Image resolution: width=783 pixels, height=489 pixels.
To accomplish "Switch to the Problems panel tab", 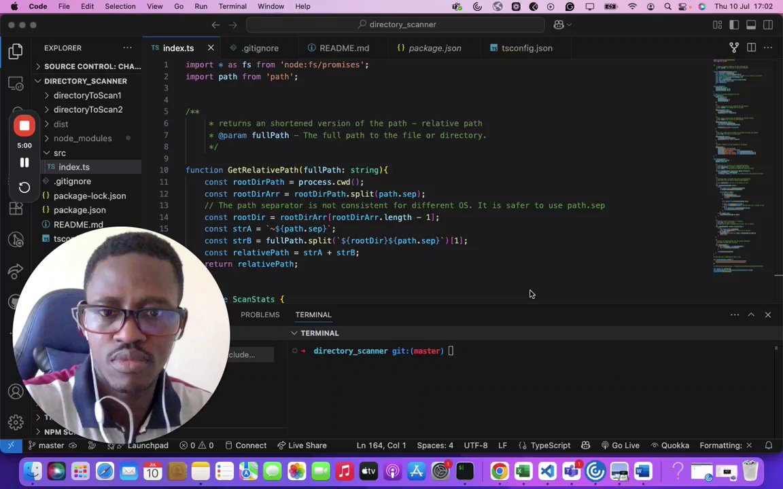I will (260, 315).
